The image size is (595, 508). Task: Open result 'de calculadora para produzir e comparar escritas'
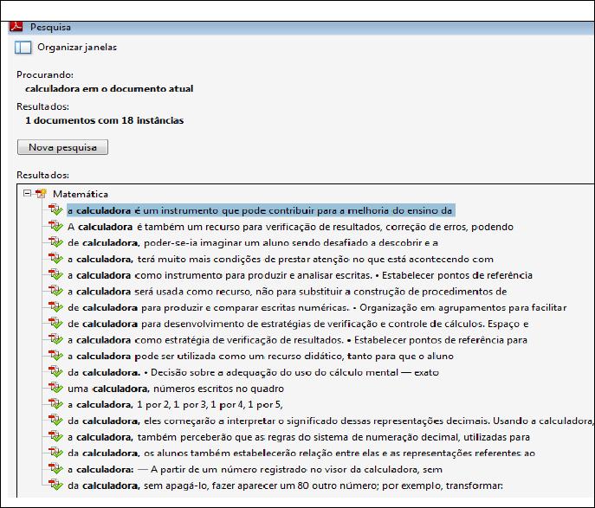click(x=317, y=307)
